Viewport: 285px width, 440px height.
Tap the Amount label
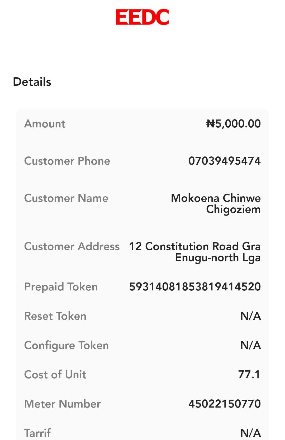pyautogui.click(x=45, y=124)
